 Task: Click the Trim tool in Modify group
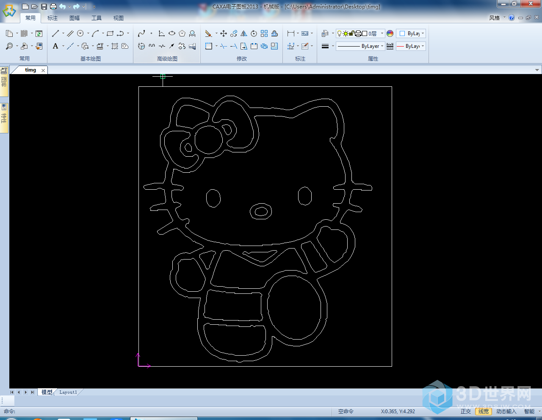coord(224,46)
